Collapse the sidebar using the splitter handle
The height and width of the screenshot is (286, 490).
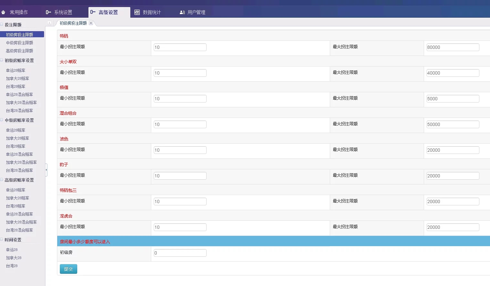click(x=46, y=170)
